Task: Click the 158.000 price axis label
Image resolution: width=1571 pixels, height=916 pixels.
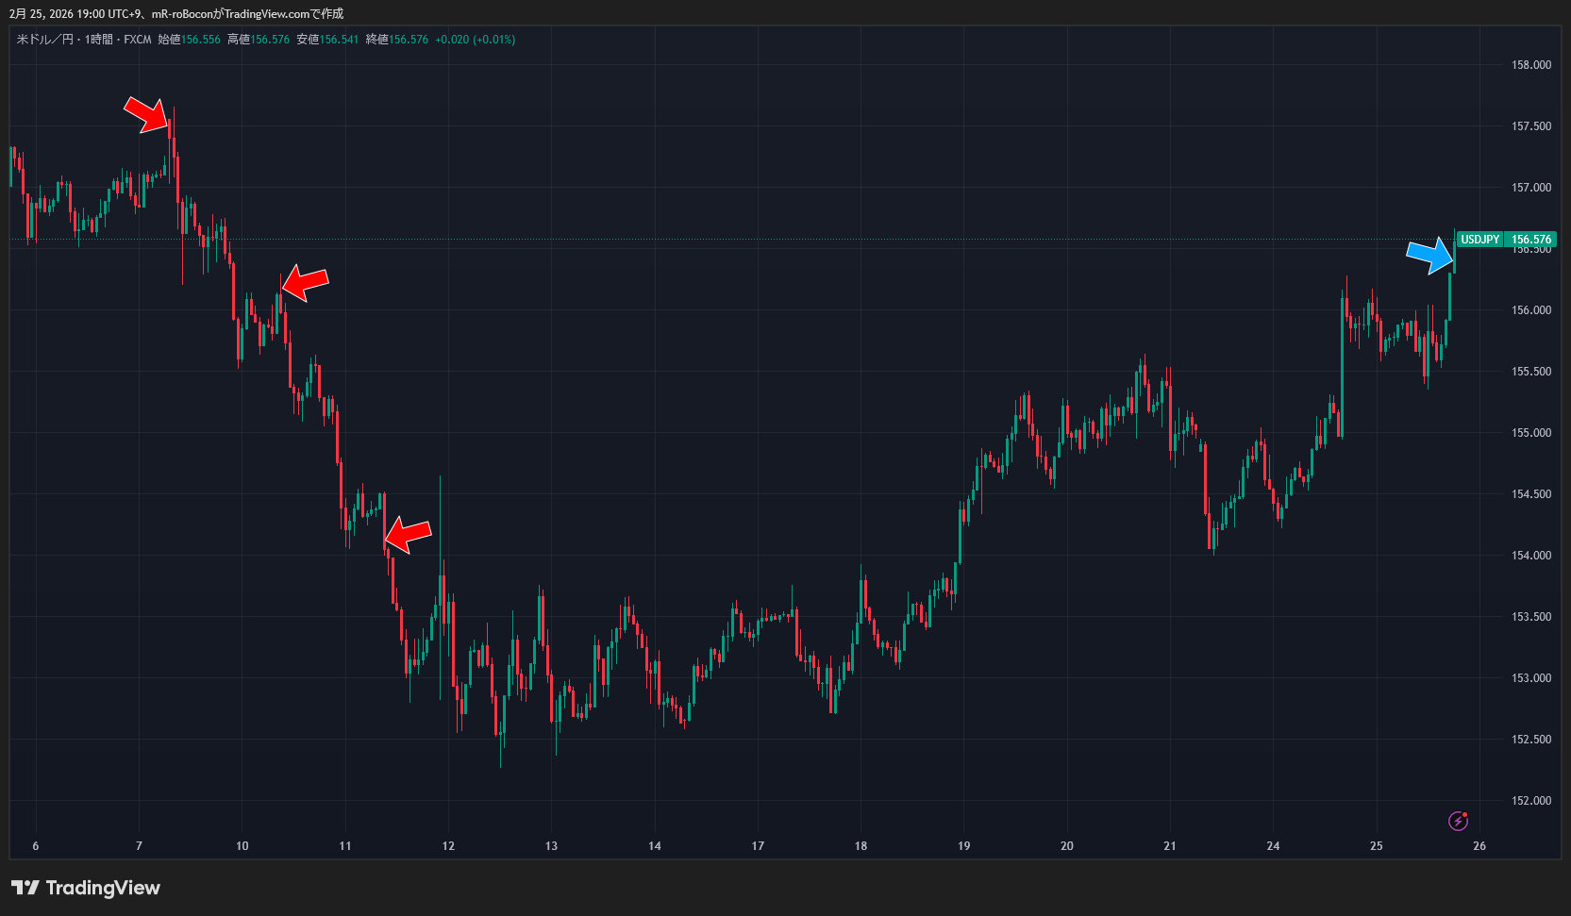Action: click(x=1530, y=65)
